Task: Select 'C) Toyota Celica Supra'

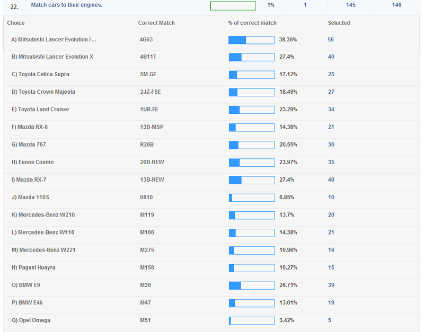Action: [40, 74]
